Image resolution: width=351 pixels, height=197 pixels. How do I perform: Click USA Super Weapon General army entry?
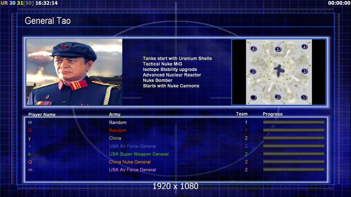pyautogui.click(x=139, y=154)
